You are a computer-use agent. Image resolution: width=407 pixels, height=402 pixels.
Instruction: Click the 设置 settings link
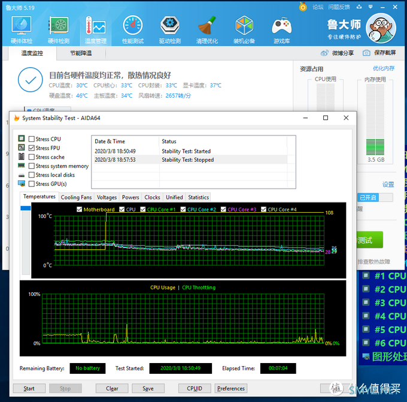(388, 185)
